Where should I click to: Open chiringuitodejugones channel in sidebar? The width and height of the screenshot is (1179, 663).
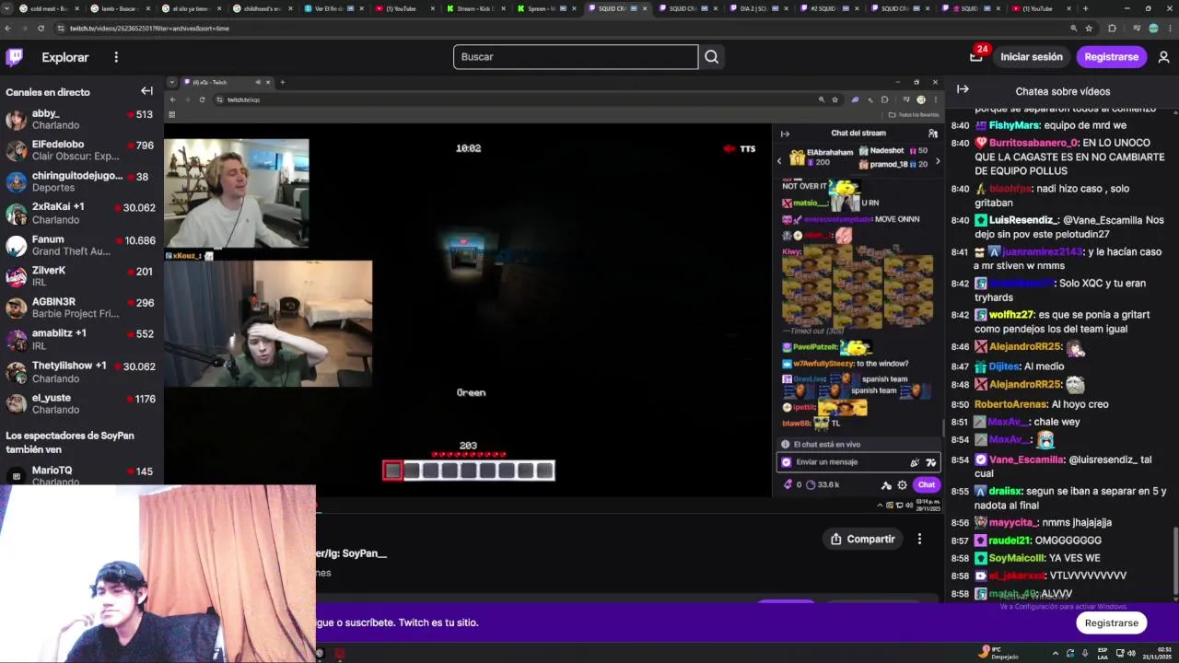point(80,181)
